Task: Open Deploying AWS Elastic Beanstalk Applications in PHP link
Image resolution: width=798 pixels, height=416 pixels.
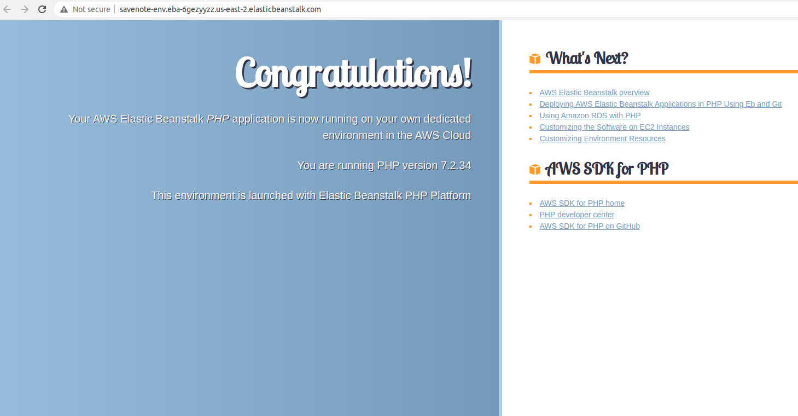Action: tap(661, 104)
